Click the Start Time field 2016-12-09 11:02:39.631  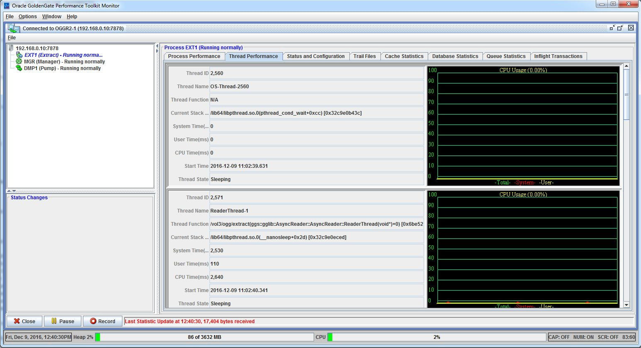[x=317, y=166]
